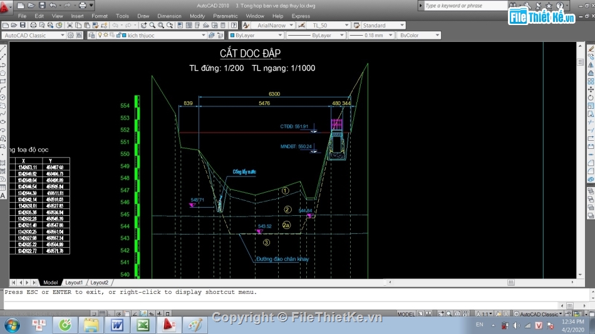
Task: Expand the ByColor plot style dropdown
Action: click(x=437, y=35)
